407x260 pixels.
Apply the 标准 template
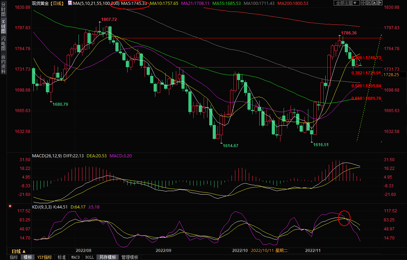coord(62,257)
